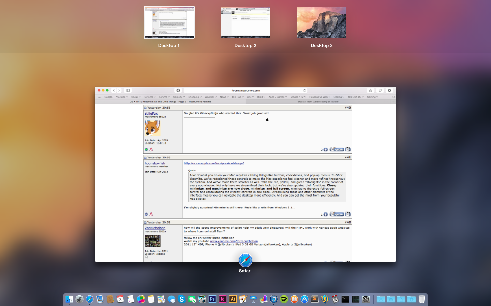Image resolution: width=491 pixels, height=306 pixels.
Task: Expand the Torrents bookmarks folder
Action: coord(150,97)
